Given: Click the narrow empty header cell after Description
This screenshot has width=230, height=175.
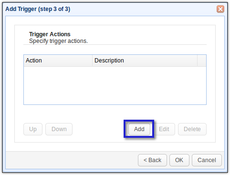Looking at the screenshot, I should point(202,61).
